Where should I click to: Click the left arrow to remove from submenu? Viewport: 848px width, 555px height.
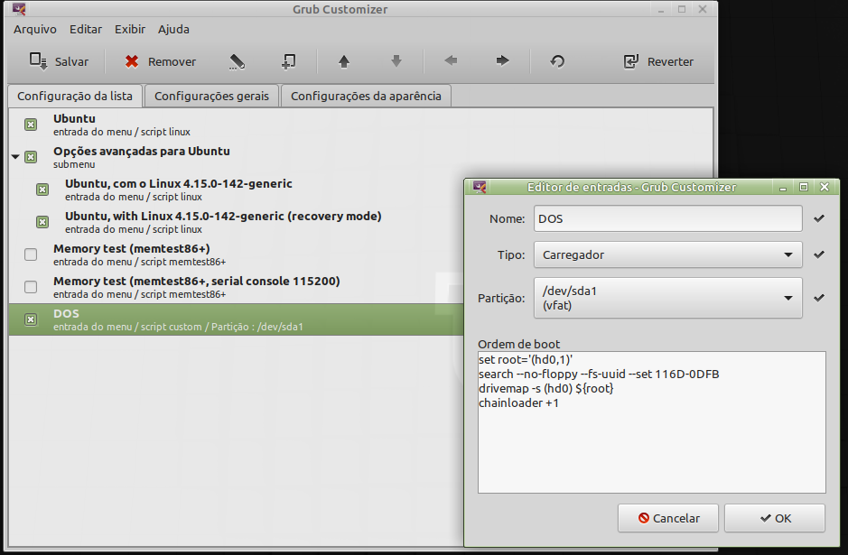tap(451, 60)
